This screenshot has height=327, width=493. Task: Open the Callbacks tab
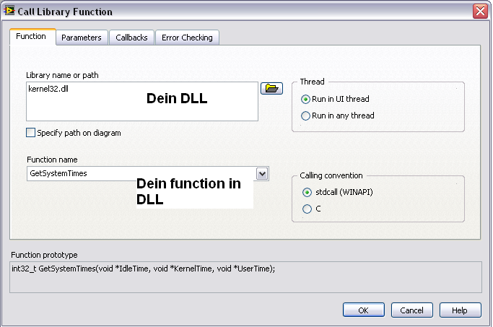(131, 38)
